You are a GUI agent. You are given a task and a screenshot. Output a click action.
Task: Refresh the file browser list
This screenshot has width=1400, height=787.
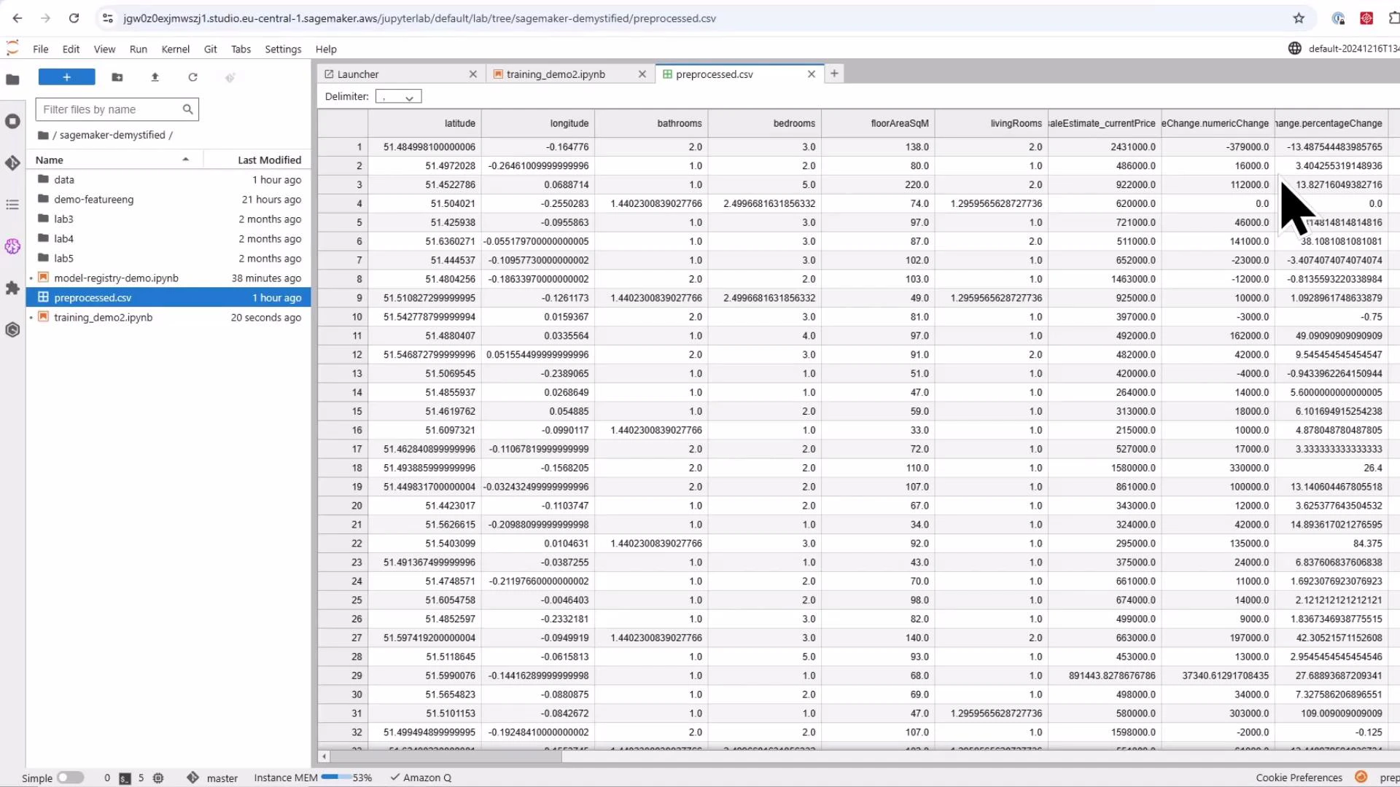coord(192,77)
